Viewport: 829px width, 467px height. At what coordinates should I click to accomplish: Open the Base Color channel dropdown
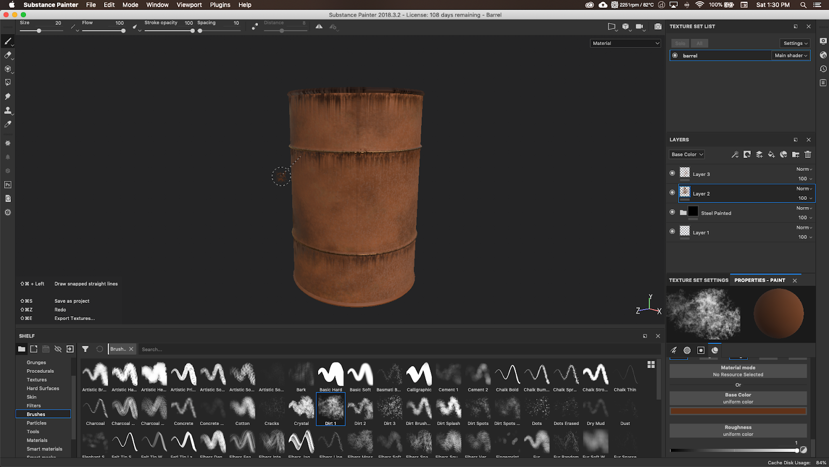pyautogui.click(x=686, y=154)
